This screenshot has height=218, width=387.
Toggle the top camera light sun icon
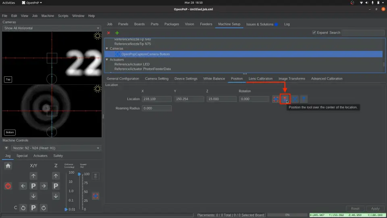97,36
